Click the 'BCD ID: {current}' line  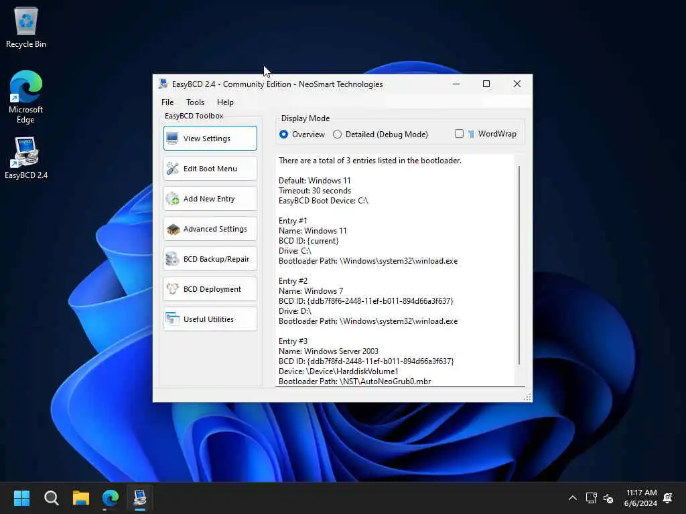(308, 241)
